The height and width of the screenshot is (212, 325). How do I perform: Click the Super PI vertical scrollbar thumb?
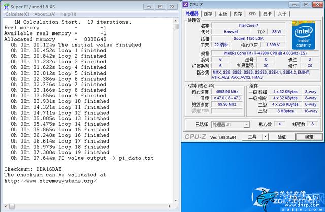click(x=176, y=26)
